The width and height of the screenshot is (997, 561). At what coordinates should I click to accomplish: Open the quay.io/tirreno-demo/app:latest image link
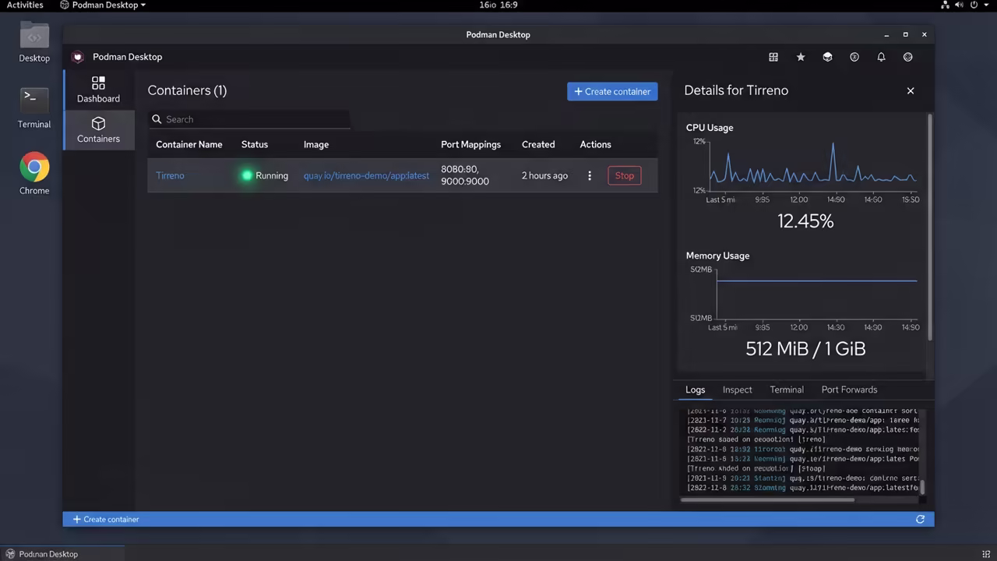click(x=366, y=175)
